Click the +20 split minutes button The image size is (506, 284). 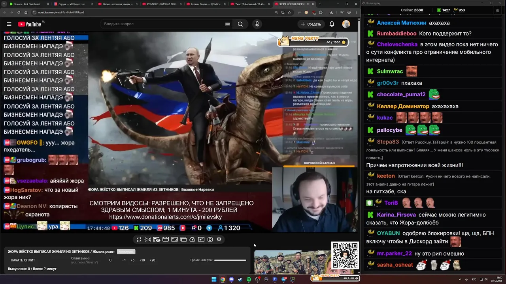[152, 260]
